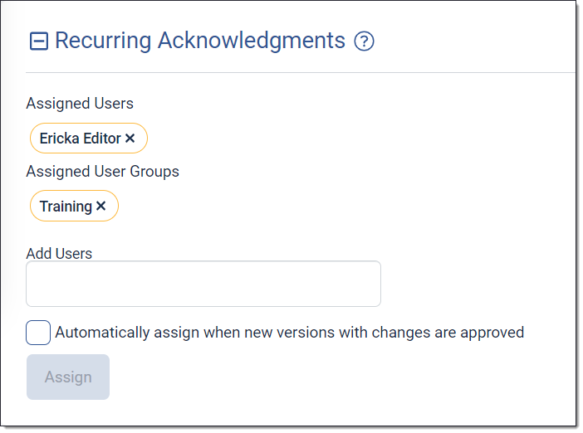This screenshot has height=433, width=583.
Task: Click the Assigned User Groups label
Action: 102,172
